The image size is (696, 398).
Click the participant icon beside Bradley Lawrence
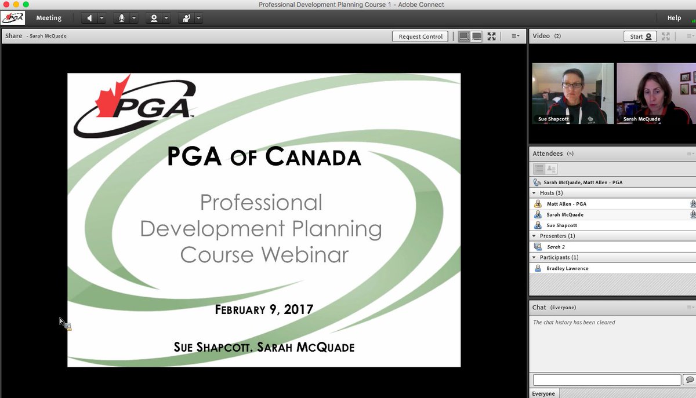538,268
